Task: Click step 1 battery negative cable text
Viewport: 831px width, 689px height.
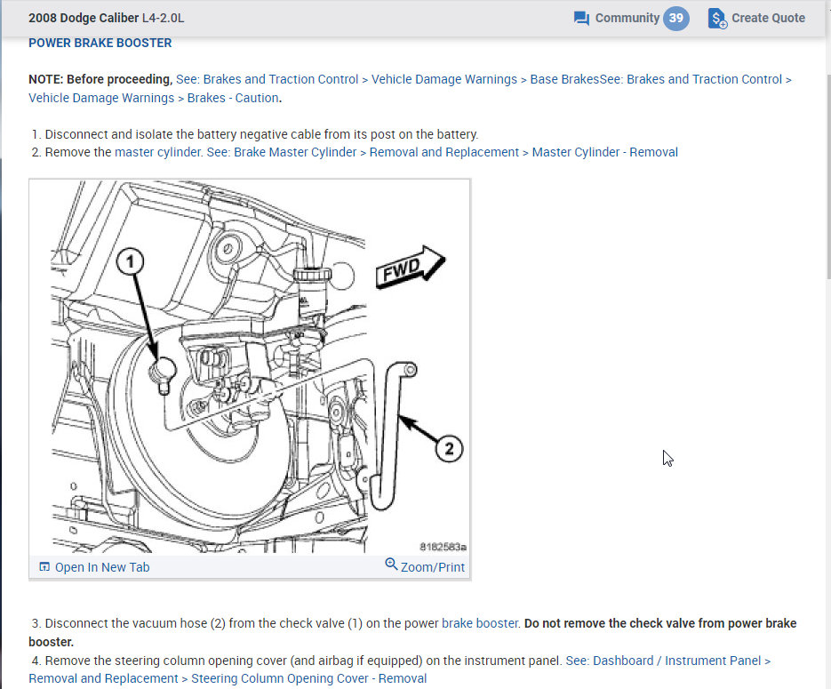Action: (x=261, y=134)
